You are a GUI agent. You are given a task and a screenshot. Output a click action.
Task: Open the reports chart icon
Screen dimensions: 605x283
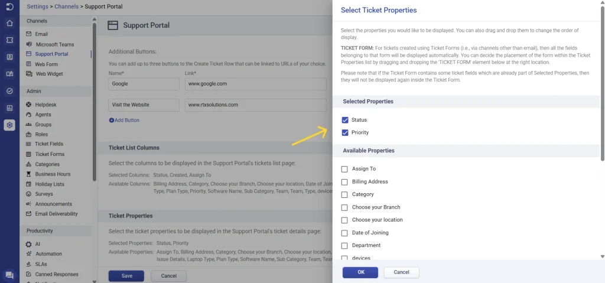tap(9, 108)
